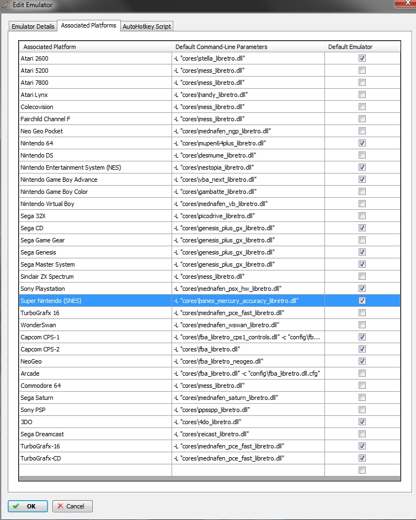Check Default Emulator for Arcade row
416x520 pixels.
tap(362, 373)
